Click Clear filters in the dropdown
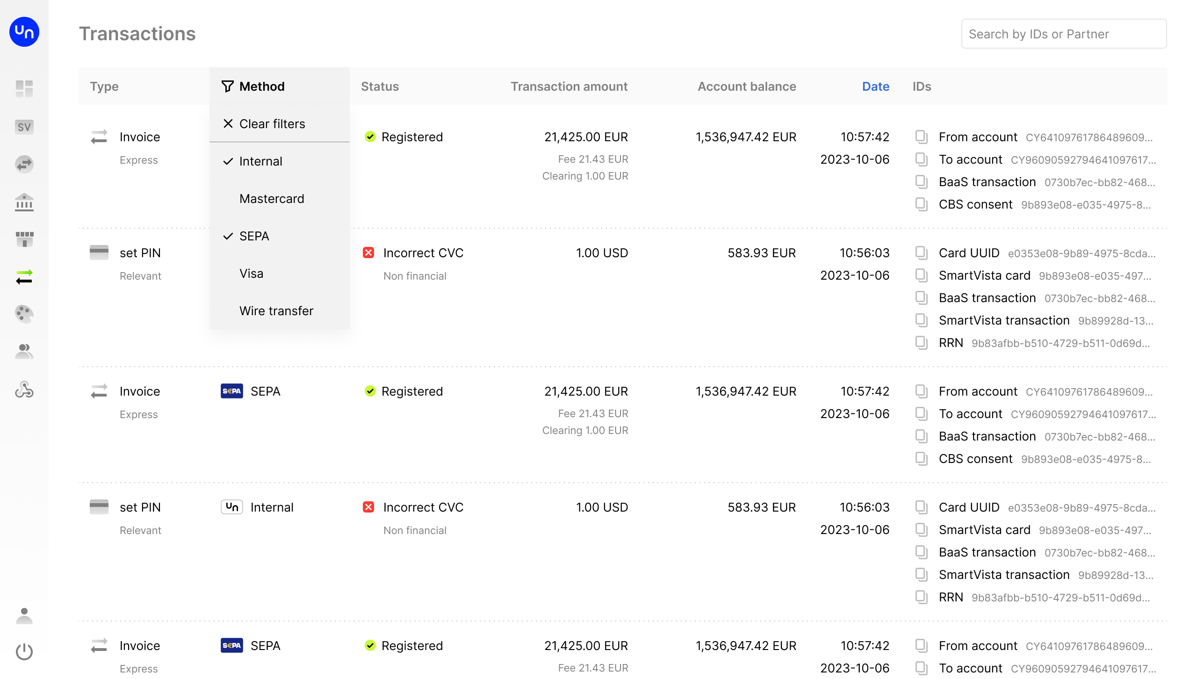The image size is (1197, 679). pos(280,123)
